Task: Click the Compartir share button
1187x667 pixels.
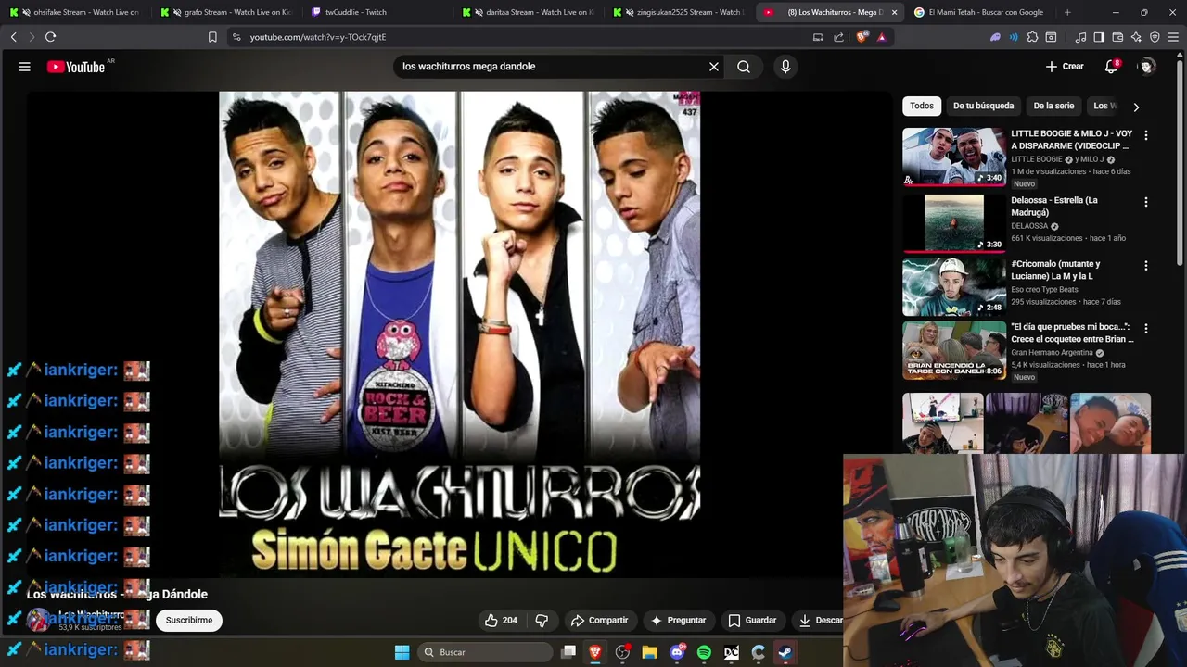Action: pyautogui.click(x=599, y=621)
